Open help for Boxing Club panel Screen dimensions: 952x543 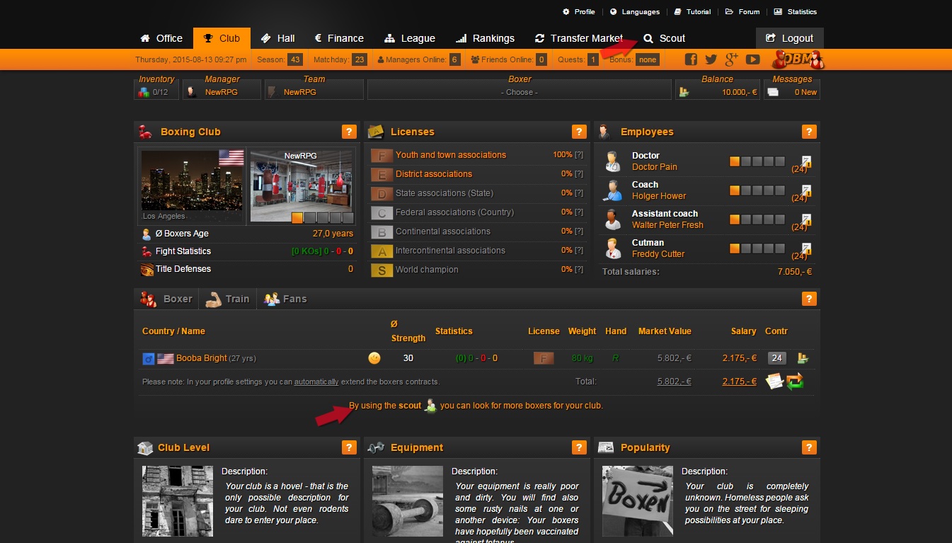point(349,132)
